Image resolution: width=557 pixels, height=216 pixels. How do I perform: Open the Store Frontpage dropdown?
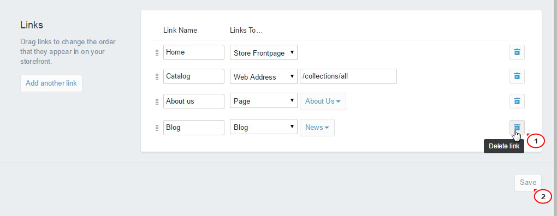pos(264,52)
